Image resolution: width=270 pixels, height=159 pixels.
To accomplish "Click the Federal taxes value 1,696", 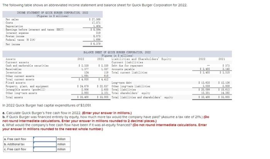I will click(x=97, y=40).
